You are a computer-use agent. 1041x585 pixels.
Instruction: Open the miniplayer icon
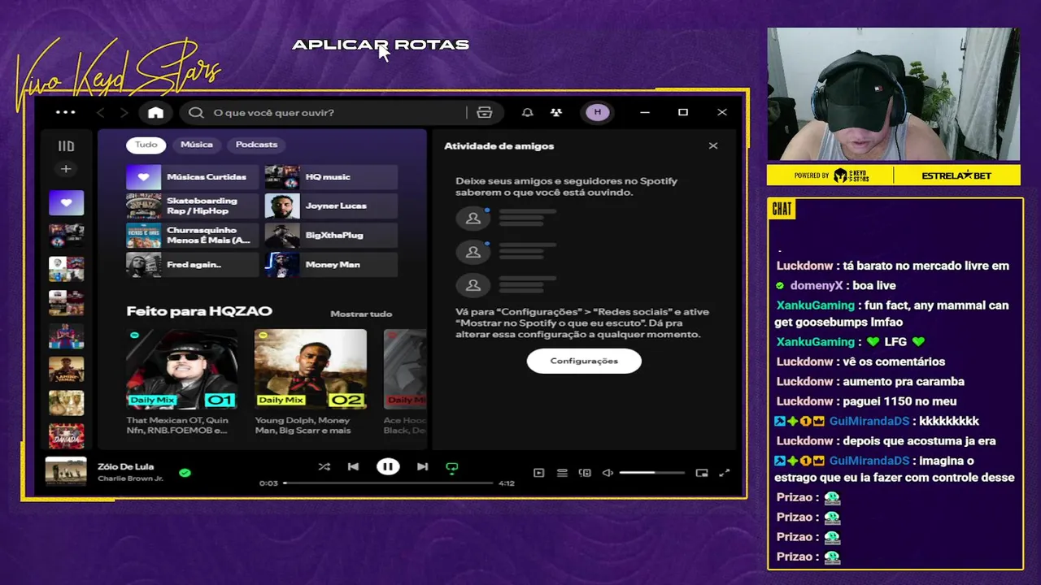tap(702, 473)
